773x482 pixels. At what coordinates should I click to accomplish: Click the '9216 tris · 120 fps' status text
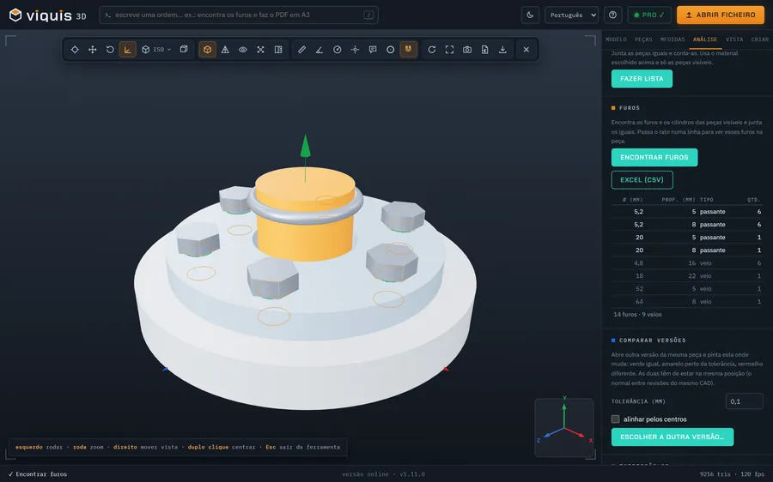pos(732,474)
